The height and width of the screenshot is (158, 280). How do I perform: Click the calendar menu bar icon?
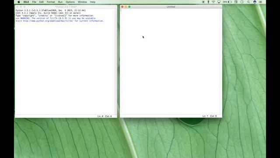coord(236,2)
